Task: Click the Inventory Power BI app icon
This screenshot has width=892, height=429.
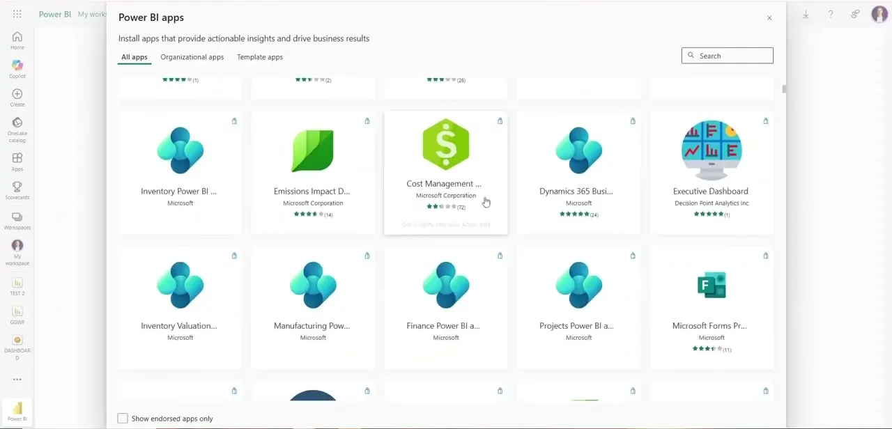Action: (x=180, y=150)
